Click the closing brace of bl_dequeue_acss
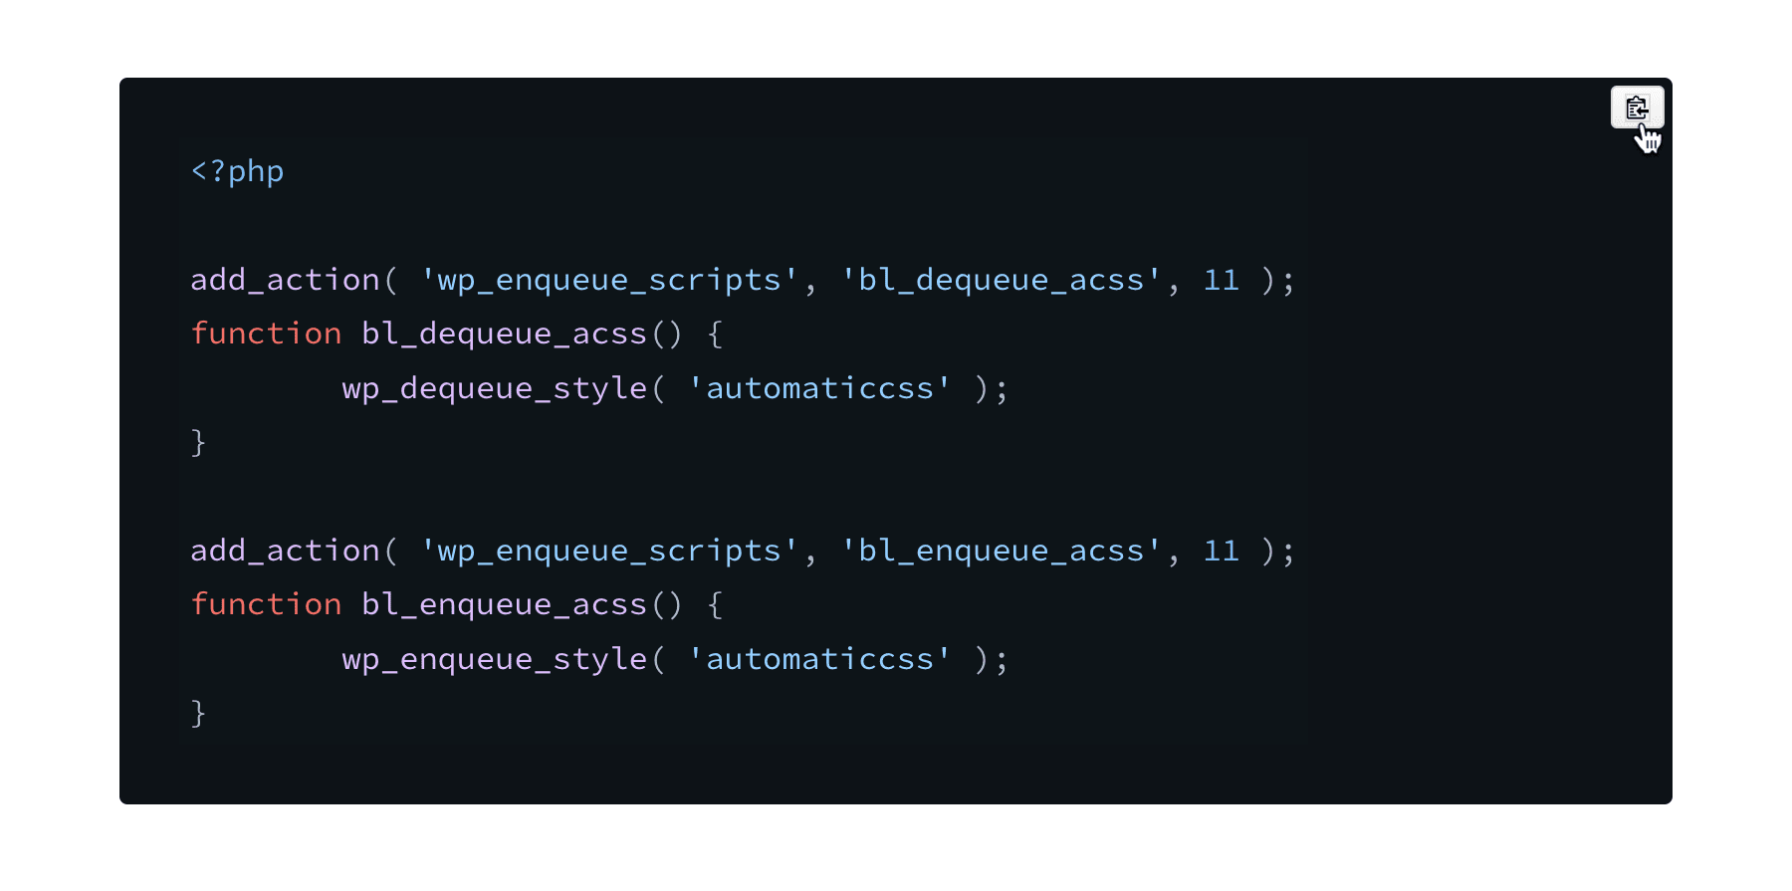 coord(198,442)
